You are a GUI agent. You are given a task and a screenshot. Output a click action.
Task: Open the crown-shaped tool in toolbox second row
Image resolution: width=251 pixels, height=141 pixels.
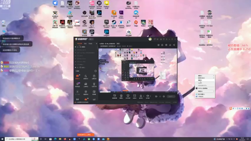(86, 85)
